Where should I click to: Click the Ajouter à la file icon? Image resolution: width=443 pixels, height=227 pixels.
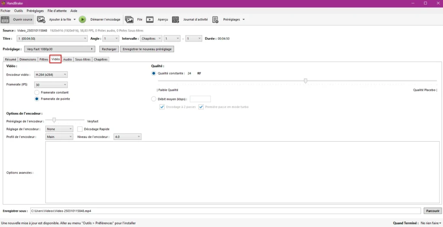coord(41,19)
